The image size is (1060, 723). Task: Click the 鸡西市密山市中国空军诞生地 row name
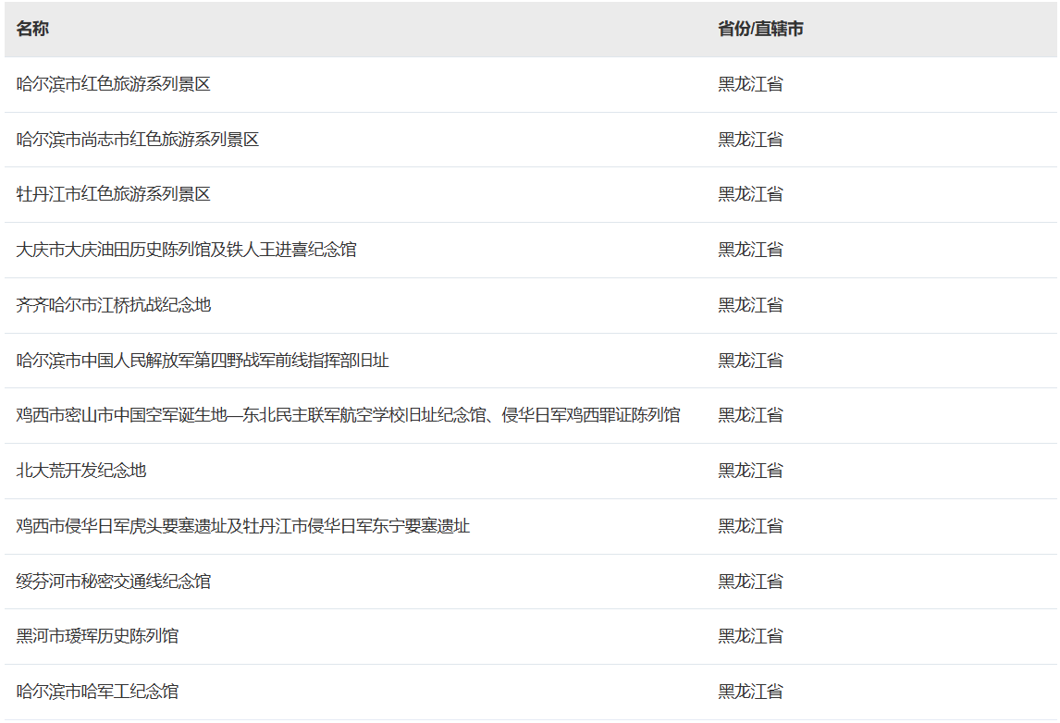click(348, 415)
